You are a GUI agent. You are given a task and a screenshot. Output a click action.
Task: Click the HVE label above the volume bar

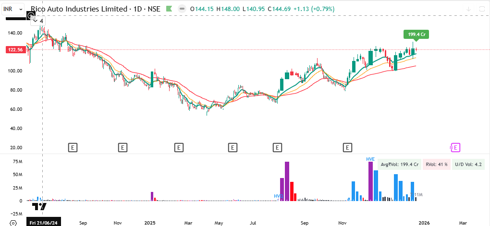370,159
